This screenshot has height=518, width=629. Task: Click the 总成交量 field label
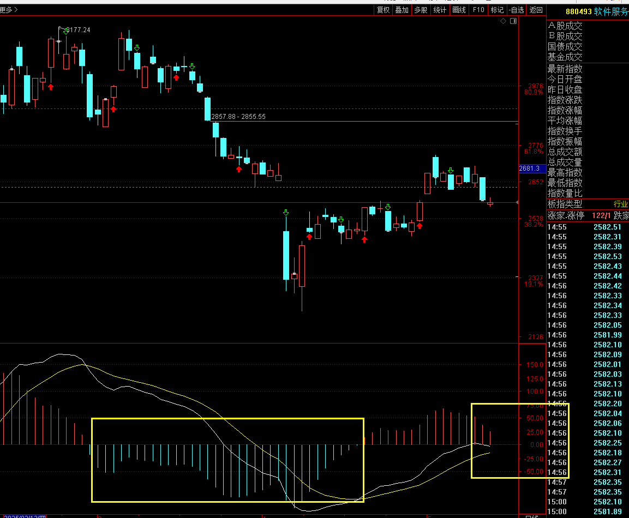coord(565,162)
